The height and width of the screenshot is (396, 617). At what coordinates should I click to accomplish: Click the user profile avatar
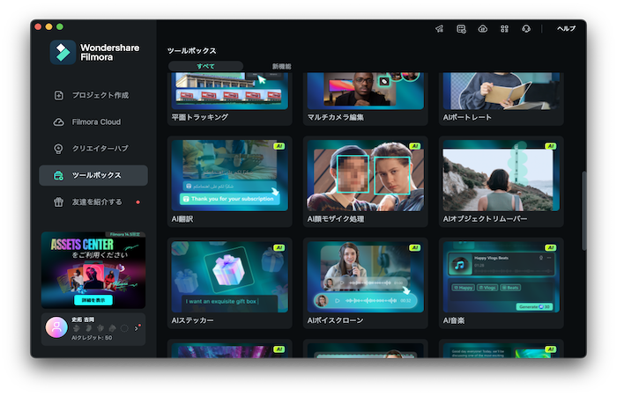click(x=56, y=327)
